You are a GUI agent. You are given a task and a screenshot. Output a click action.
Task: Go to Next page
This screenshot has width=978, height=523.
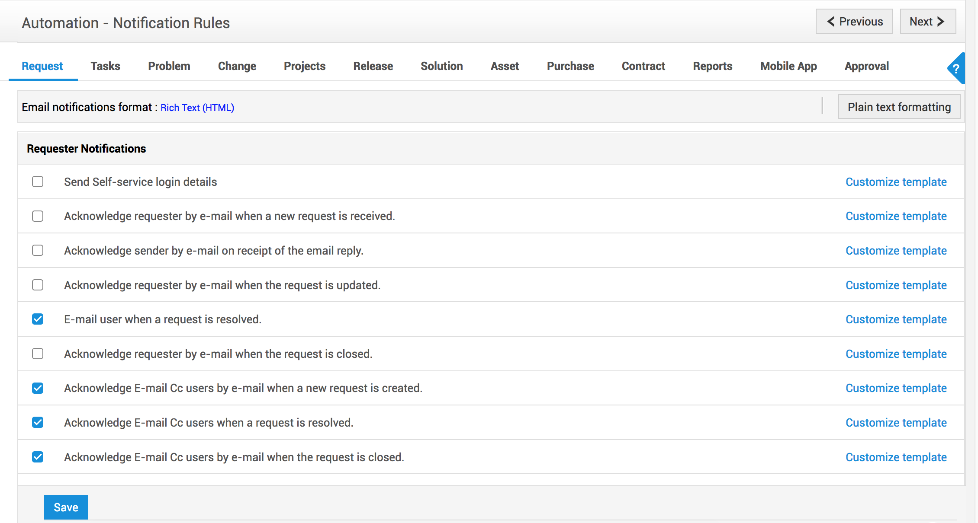click(927, 22)
